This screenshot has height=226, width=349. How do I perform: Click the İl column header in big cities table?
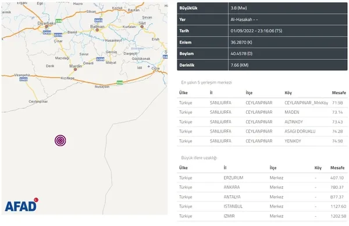coord(225,168)
